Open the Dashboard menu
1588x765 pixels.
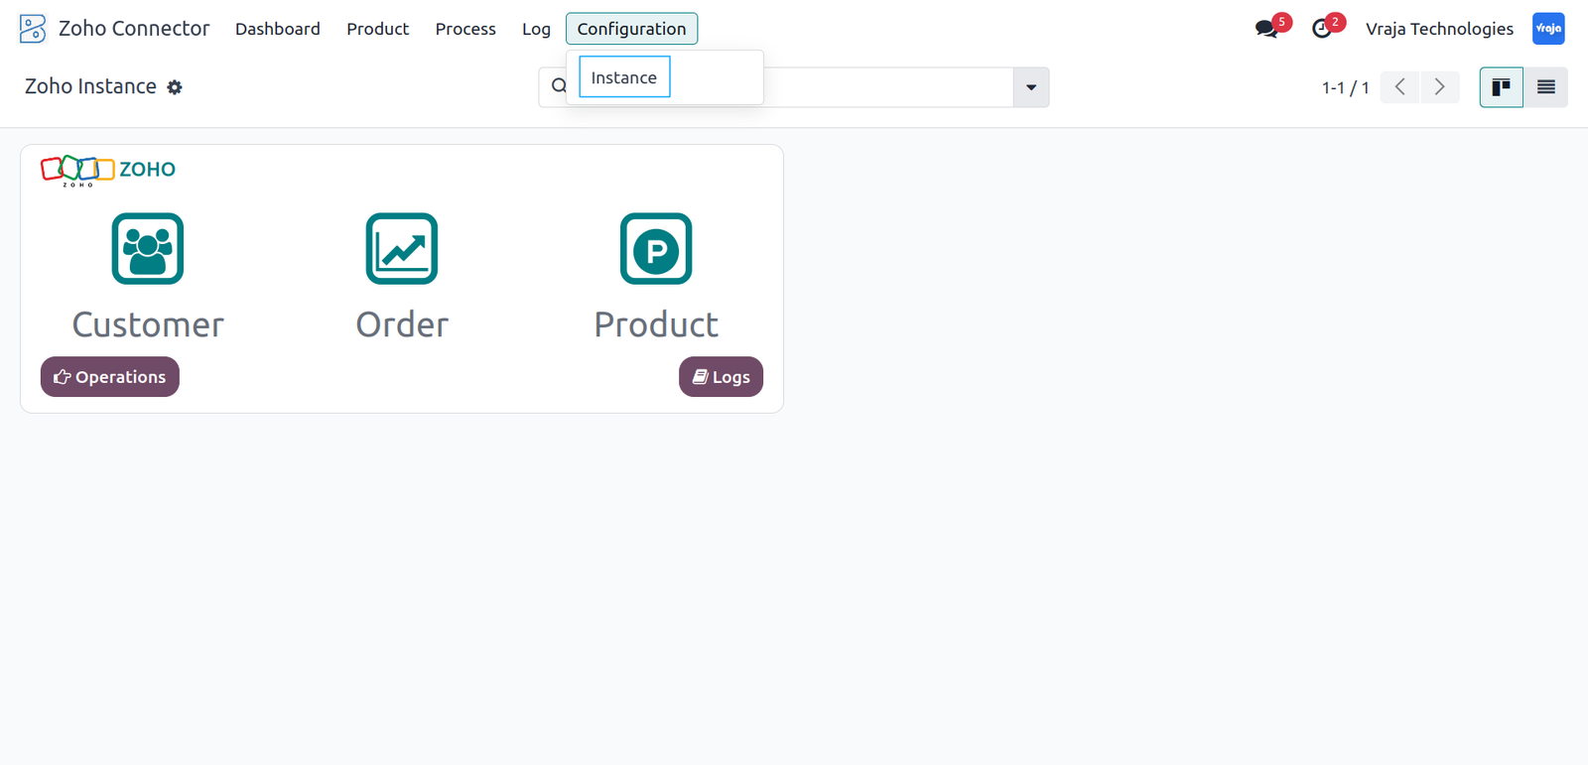coord(278,29)
